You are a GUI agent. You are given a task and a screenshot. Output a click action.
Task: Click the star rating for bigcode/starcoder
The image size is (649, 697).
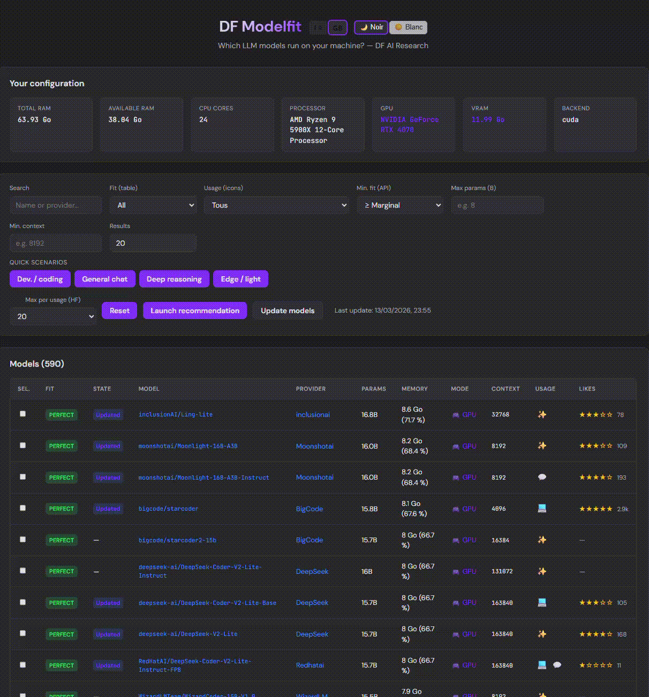coord(595,509)
